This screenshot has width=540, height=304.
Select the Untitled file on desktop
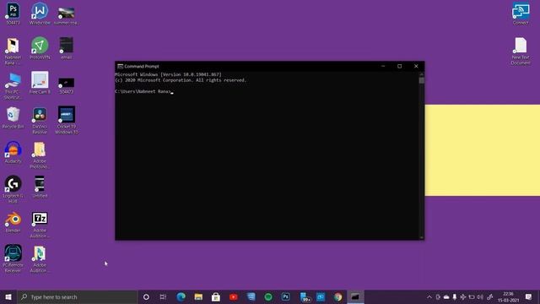(x=40, y=187)
